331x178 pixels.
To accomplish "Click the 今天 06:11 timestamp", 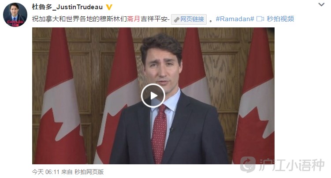I will [45, 172].
